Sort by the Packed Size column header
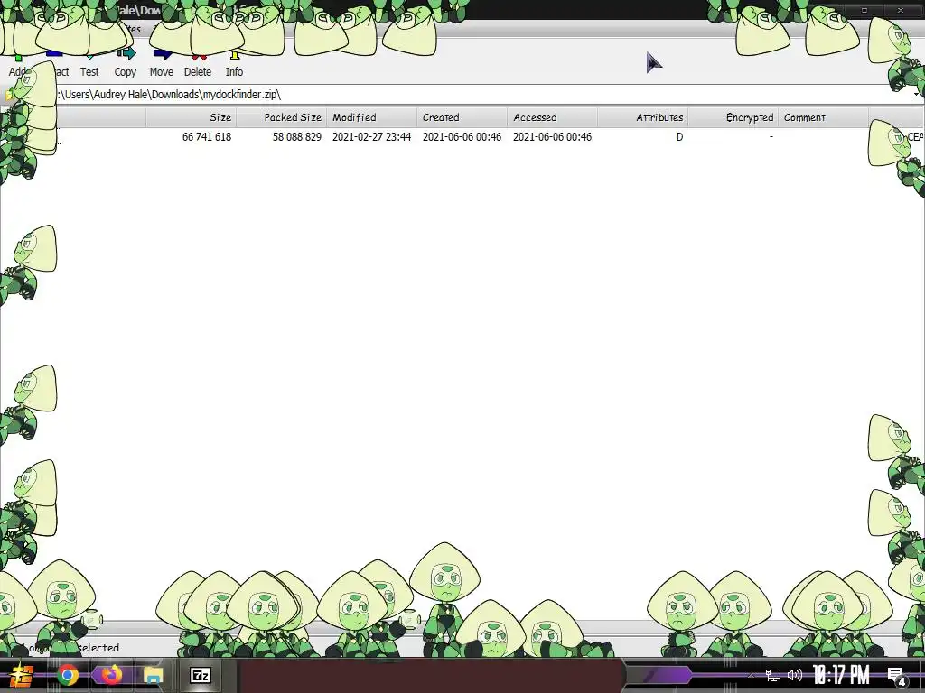 pos(282,117)
